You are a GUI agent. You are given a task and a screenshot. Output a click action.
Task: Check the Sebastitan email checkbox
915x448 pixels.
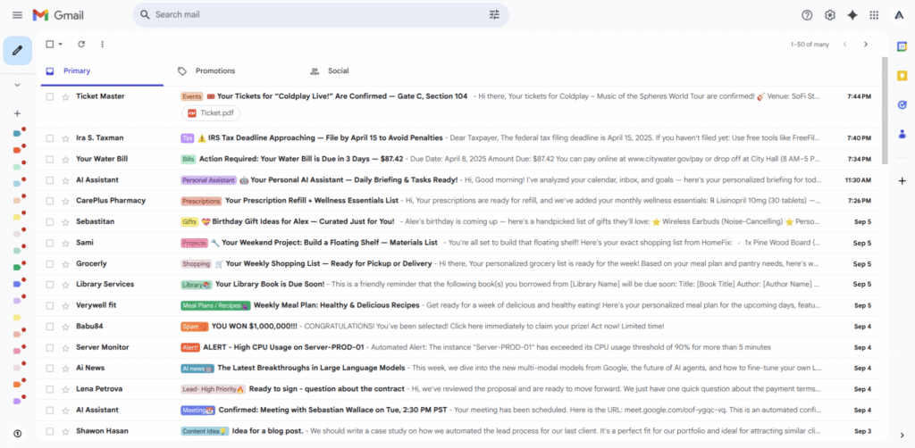50,222
